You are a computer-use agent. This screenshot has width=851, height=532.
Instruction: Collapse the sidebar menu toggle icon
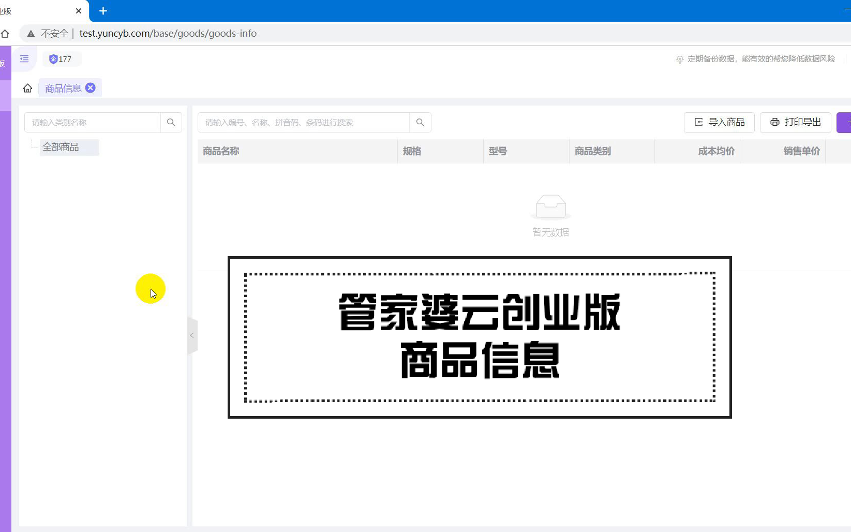[24, 59]
